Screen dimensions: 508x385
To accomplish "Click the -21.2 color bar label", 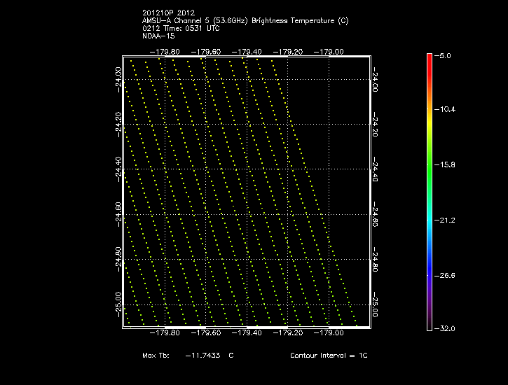I will [446, 220].
